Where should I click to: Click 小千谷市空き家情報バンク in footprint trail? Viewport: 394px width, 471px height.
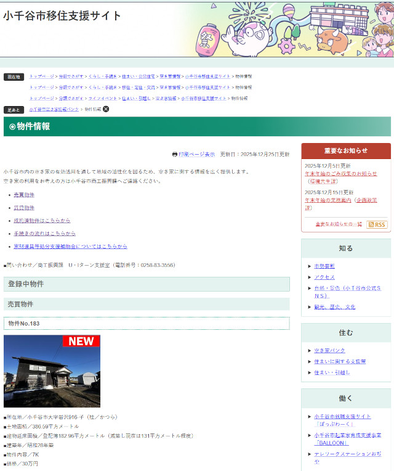coord(54,109)
